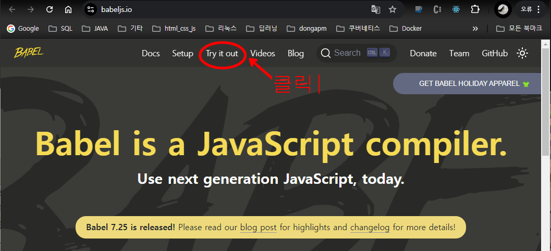Open the SQL bookmark folder
The image size is (551, 251).
pyautogui.click(x=60, y=29)
